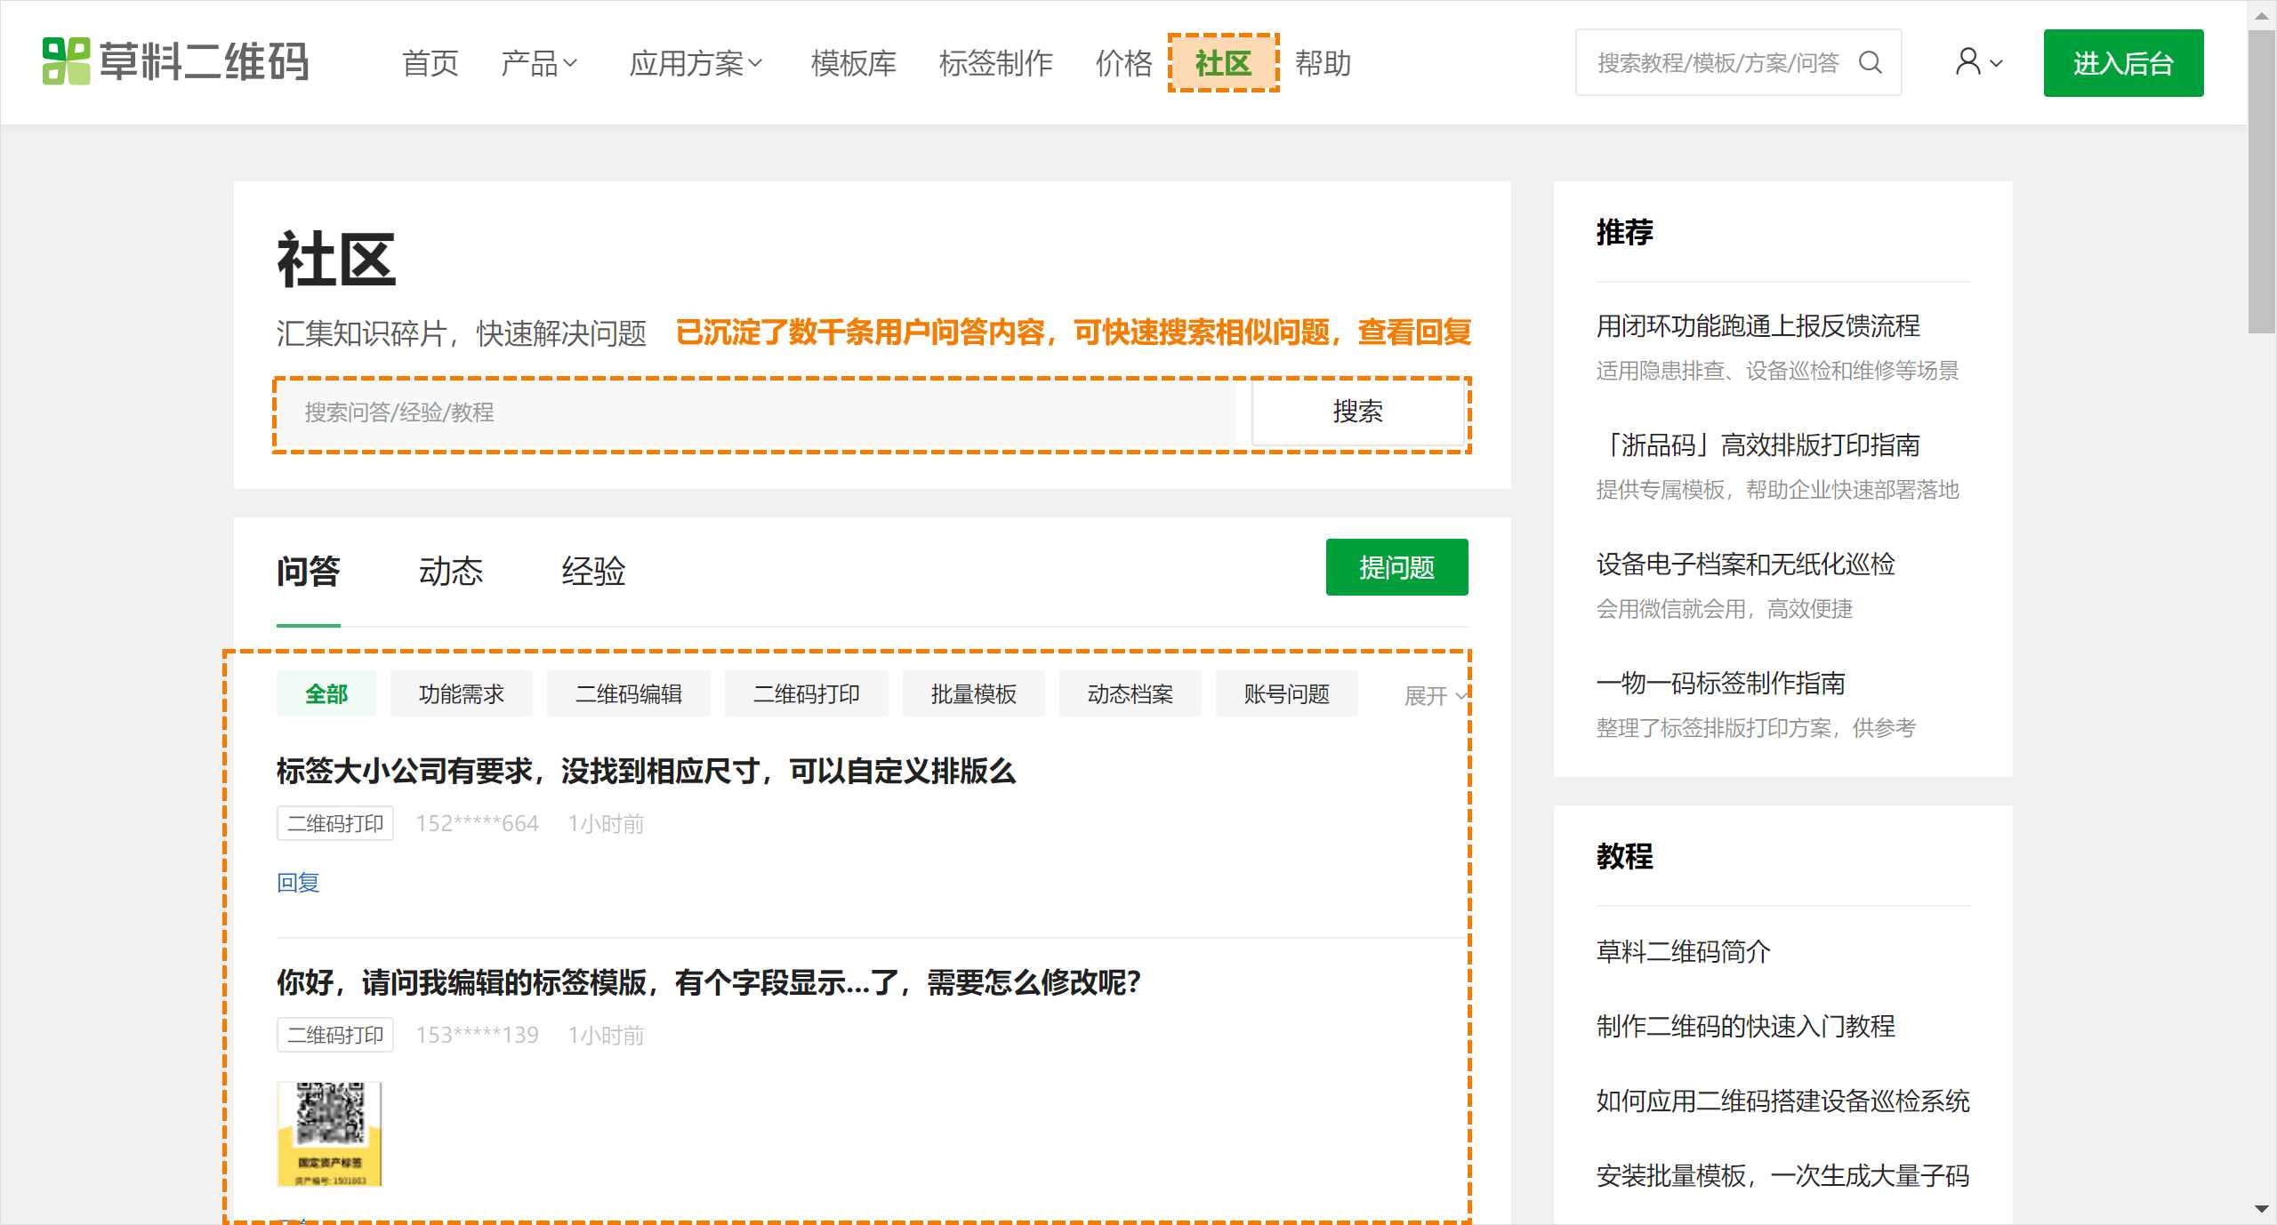Click 回复 under the first question
The image size is (2277, 1225).
click(298, 882)
